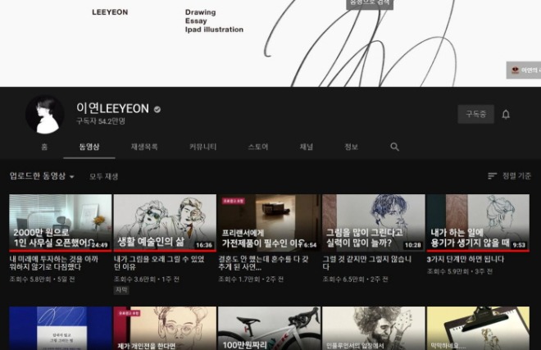Select the 재생목록 tab
This screenshot has width=541, height=350.
pos(144,147)
